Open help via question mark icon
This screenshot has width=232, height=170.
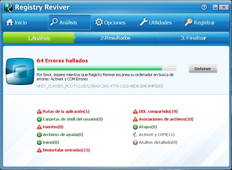click(x=204, y=7)
